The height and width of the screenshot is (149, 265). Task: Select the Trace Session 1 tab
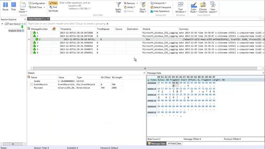(37, 19)
